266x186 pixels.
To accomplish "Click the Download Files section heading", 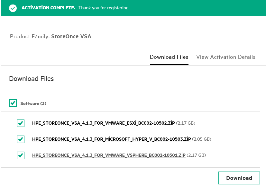I will (32, 79).
